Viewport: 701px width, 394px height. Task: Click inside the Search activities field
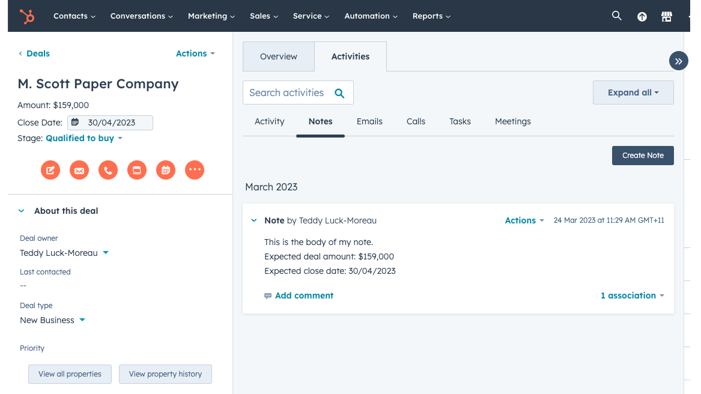[288, 92]
